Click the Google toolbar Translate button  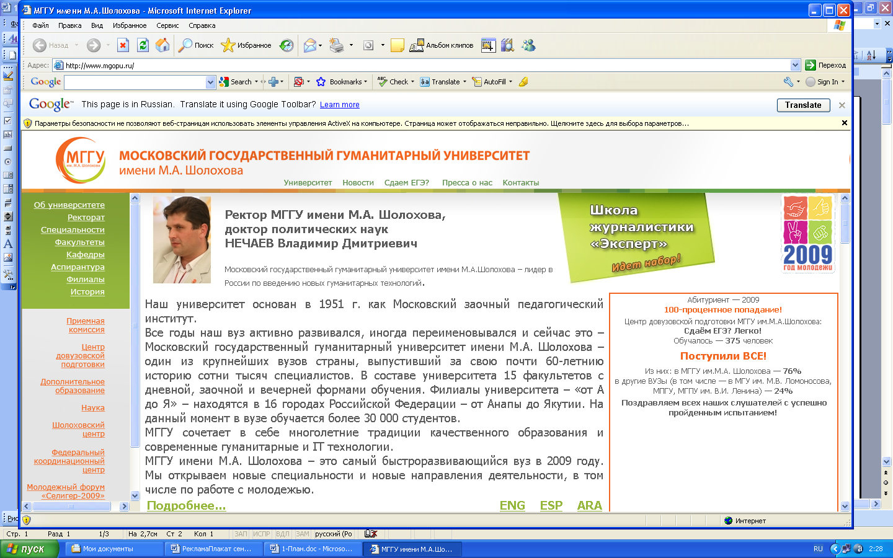tap(440, 82)
